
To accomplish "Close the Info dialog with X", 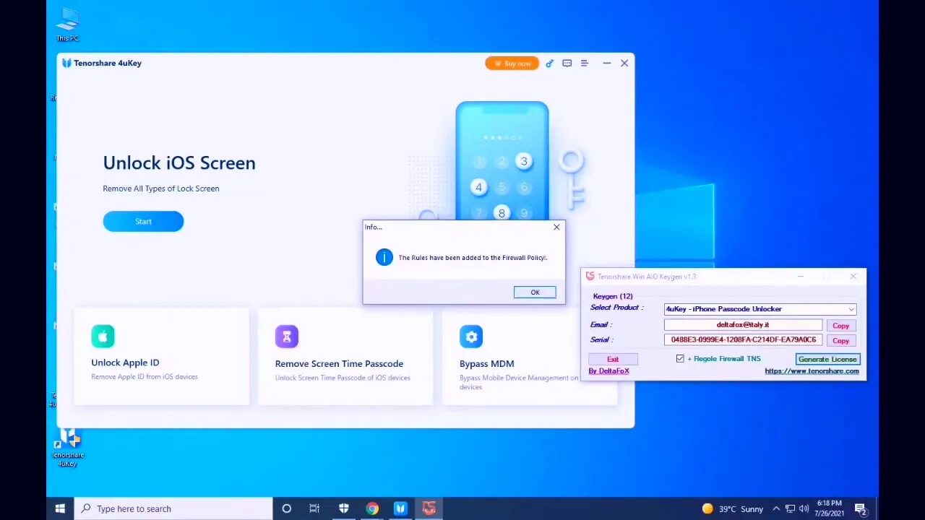I will pos(556,227).
